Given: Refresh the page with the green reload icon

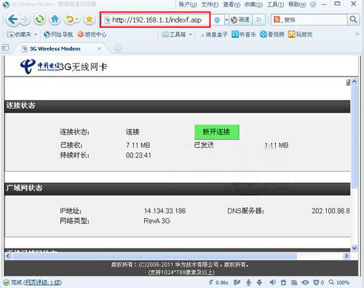Looking at the screenshot, I should click(39, 19).
